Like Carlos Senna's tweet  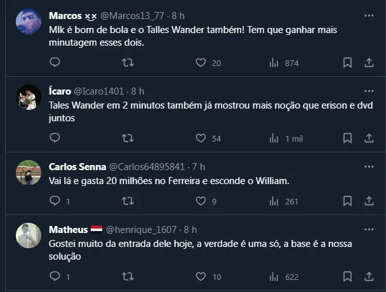[201, 201]
